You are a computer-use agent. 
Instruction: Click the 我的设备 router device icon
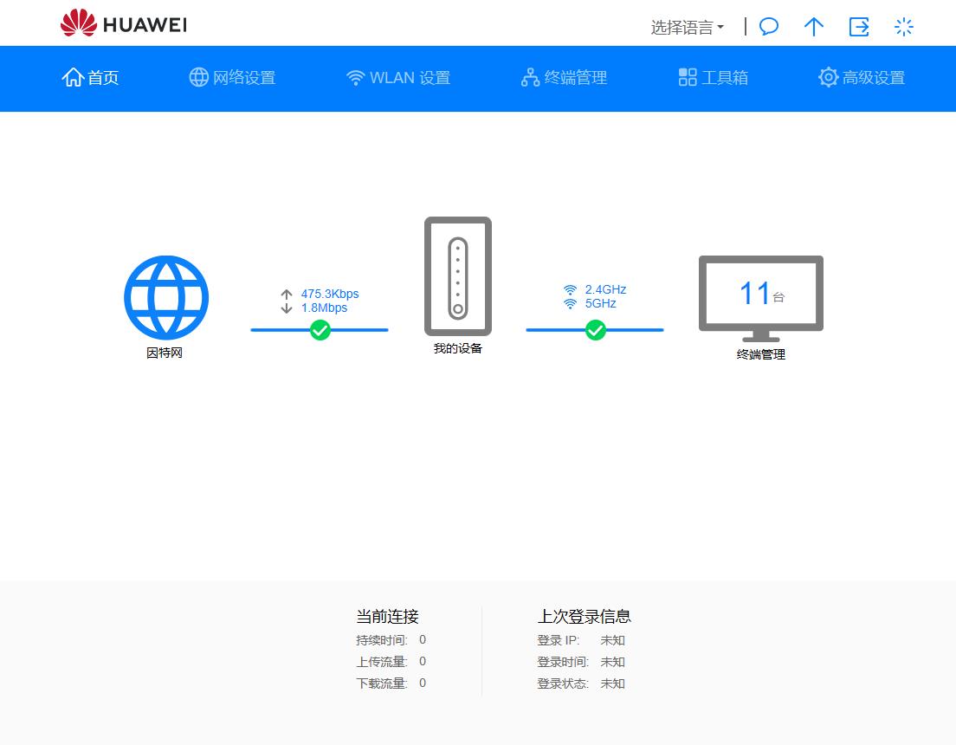[457, 276]
